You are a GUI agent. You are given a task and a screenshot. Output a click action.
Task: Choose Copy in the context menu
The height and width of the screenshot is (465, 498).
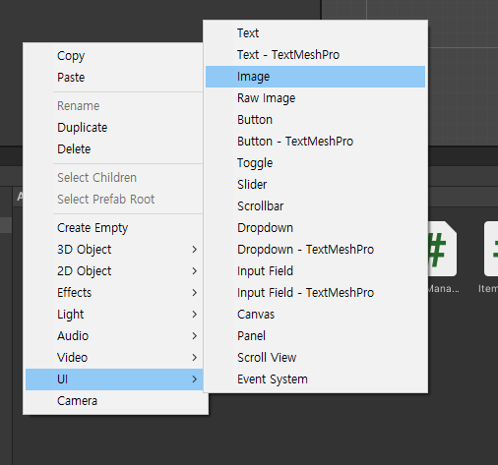pos(114,56)
